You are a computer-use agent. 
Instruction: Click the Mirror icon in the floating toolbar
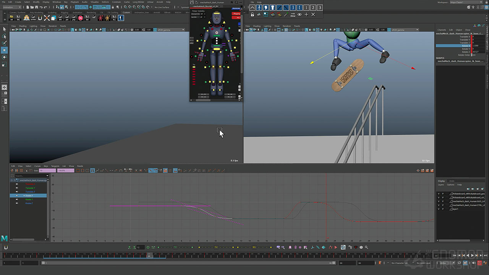[292, 15]
